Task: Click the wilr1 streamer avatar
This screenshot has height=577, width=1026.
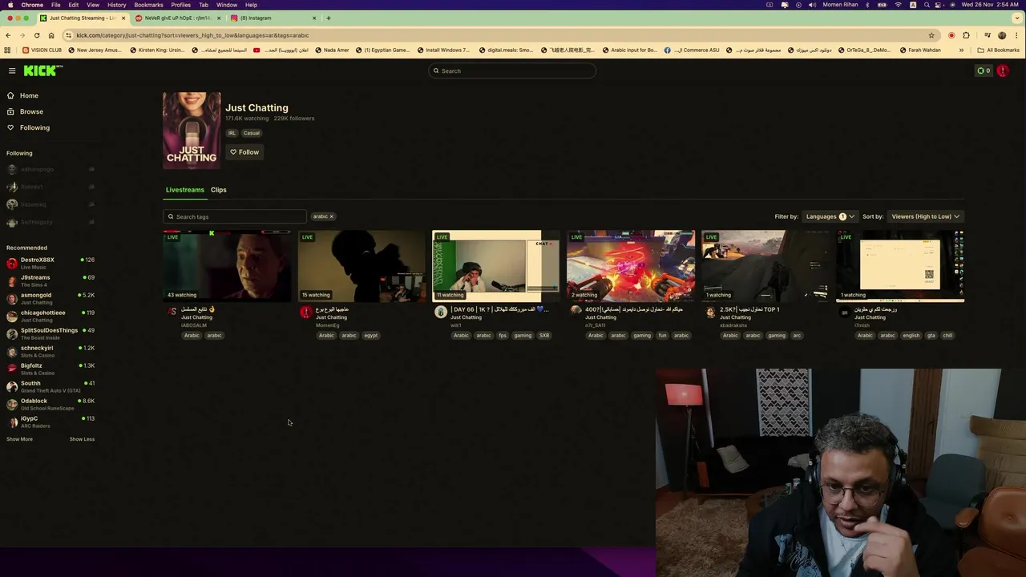Action: tap(441, 312)
